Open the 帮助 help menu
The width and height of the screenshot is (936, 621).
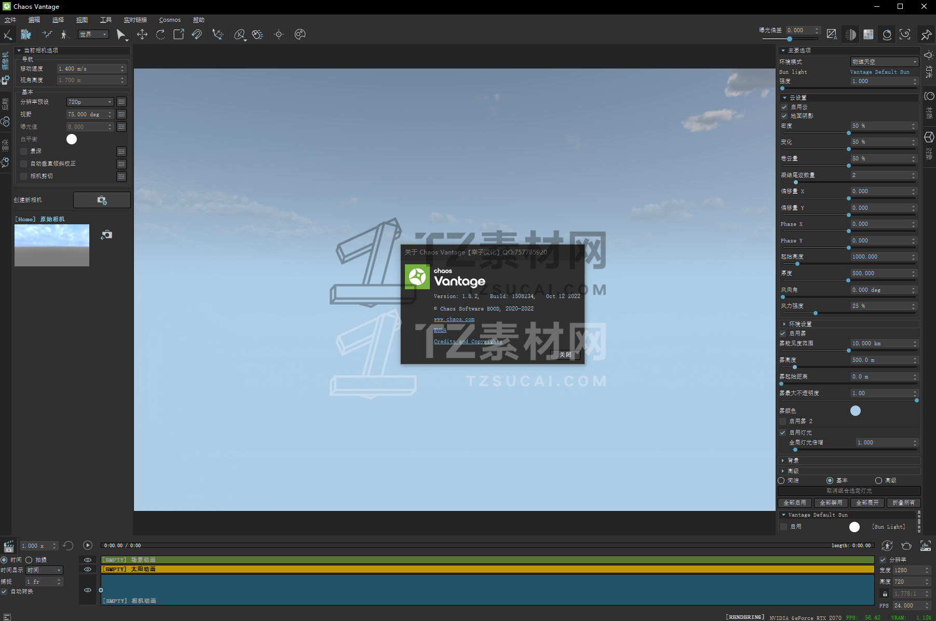pyautogui.click(x=199, y=20)
